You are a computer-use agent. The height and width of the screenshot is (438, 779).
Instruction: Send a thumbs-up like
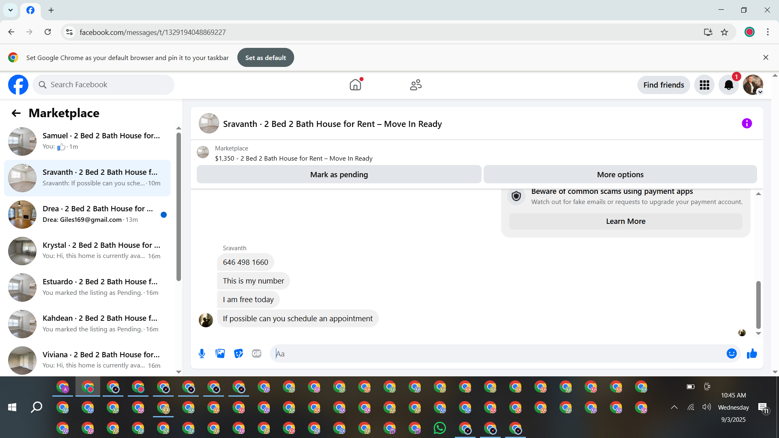(x=752, y=354)
